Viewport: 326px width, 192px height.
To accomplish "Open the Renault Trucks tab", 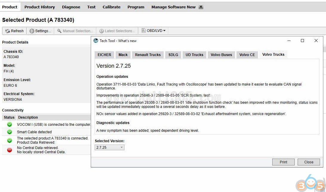I will tap(148, 55).
